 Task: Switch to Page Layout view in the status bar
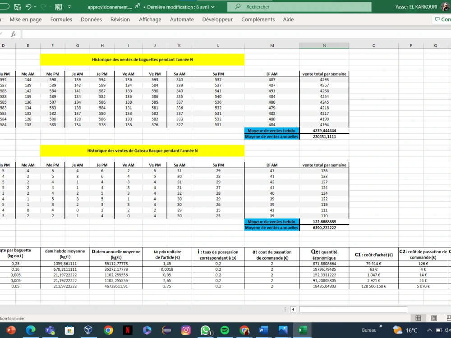tap(434, 318)
